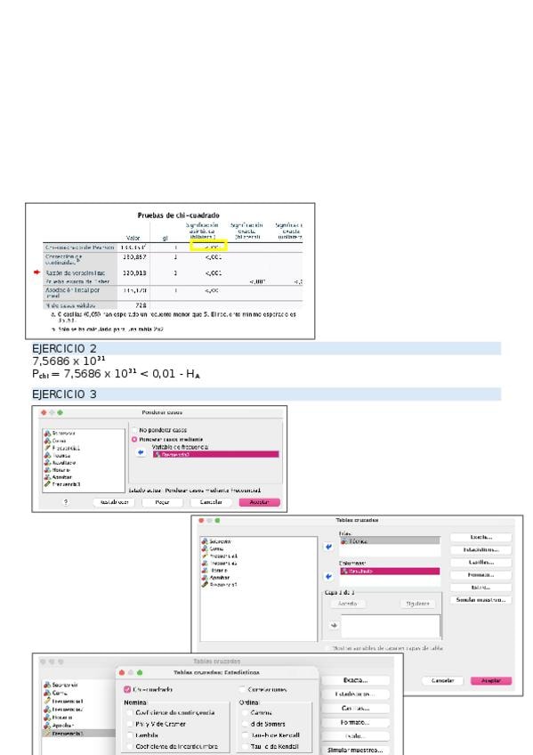Image resolution: width=533 pixels, height=755 pixels.
Task: Enable the Correlaciones checkbox
Action: point(242,689)
